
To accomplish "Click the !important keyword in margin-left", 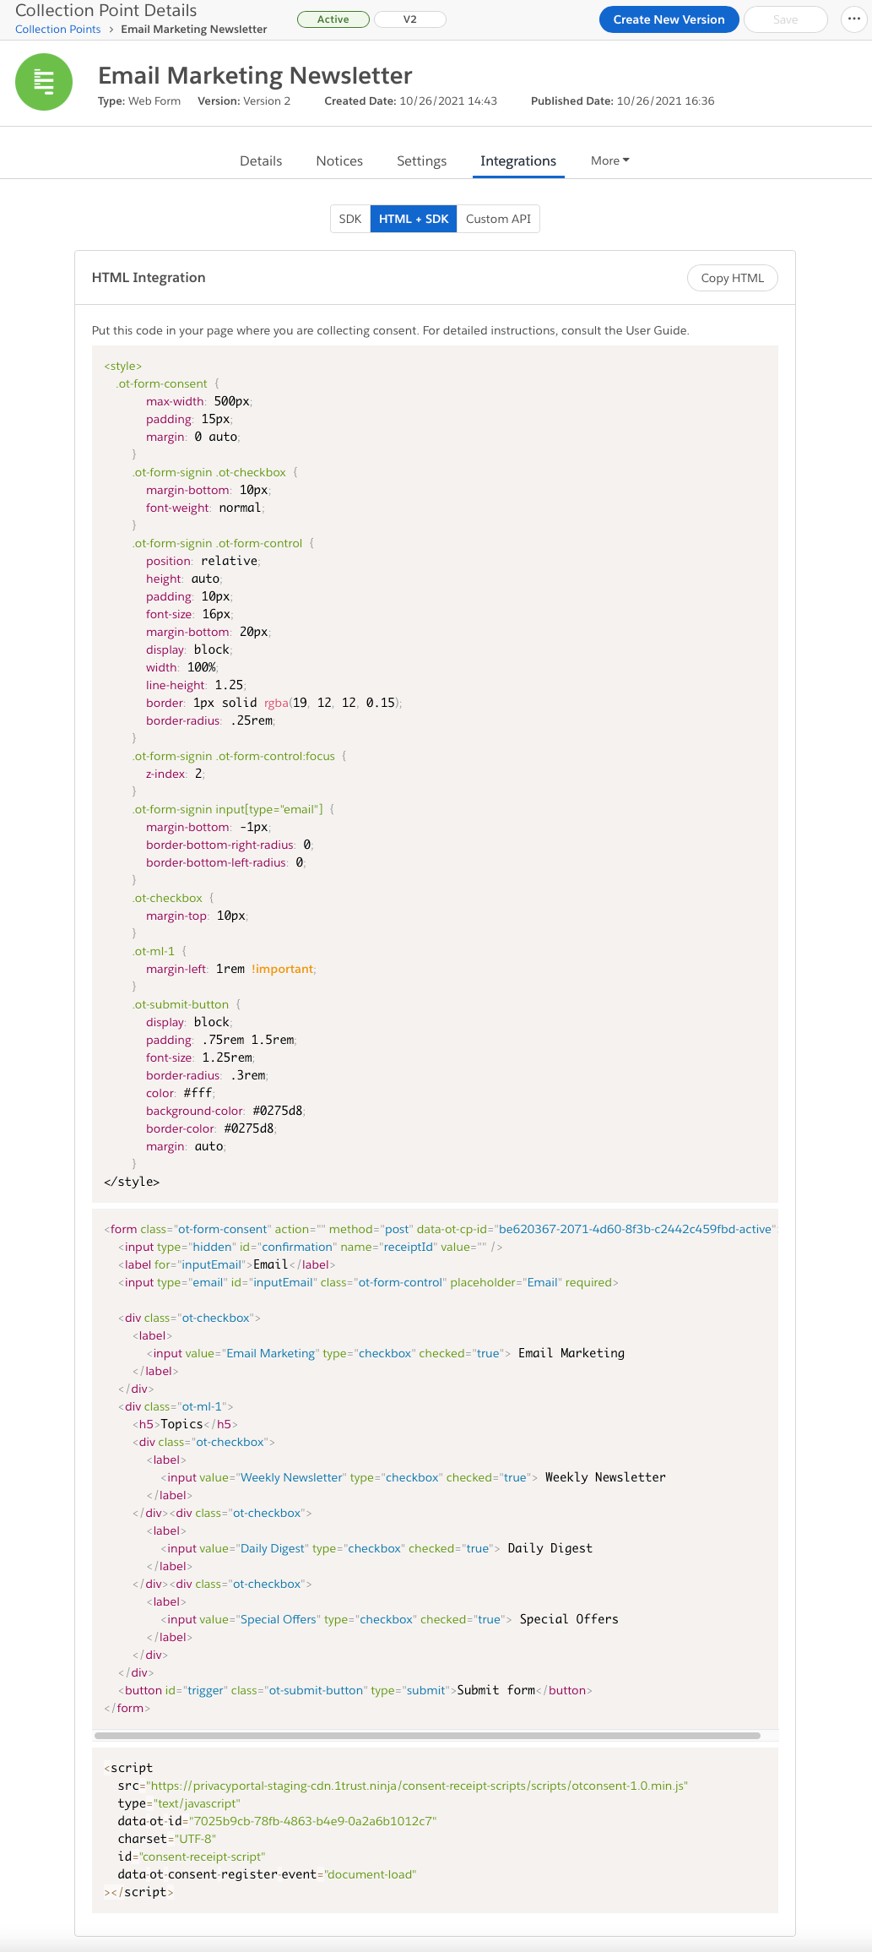I will (x=282, y=969).
